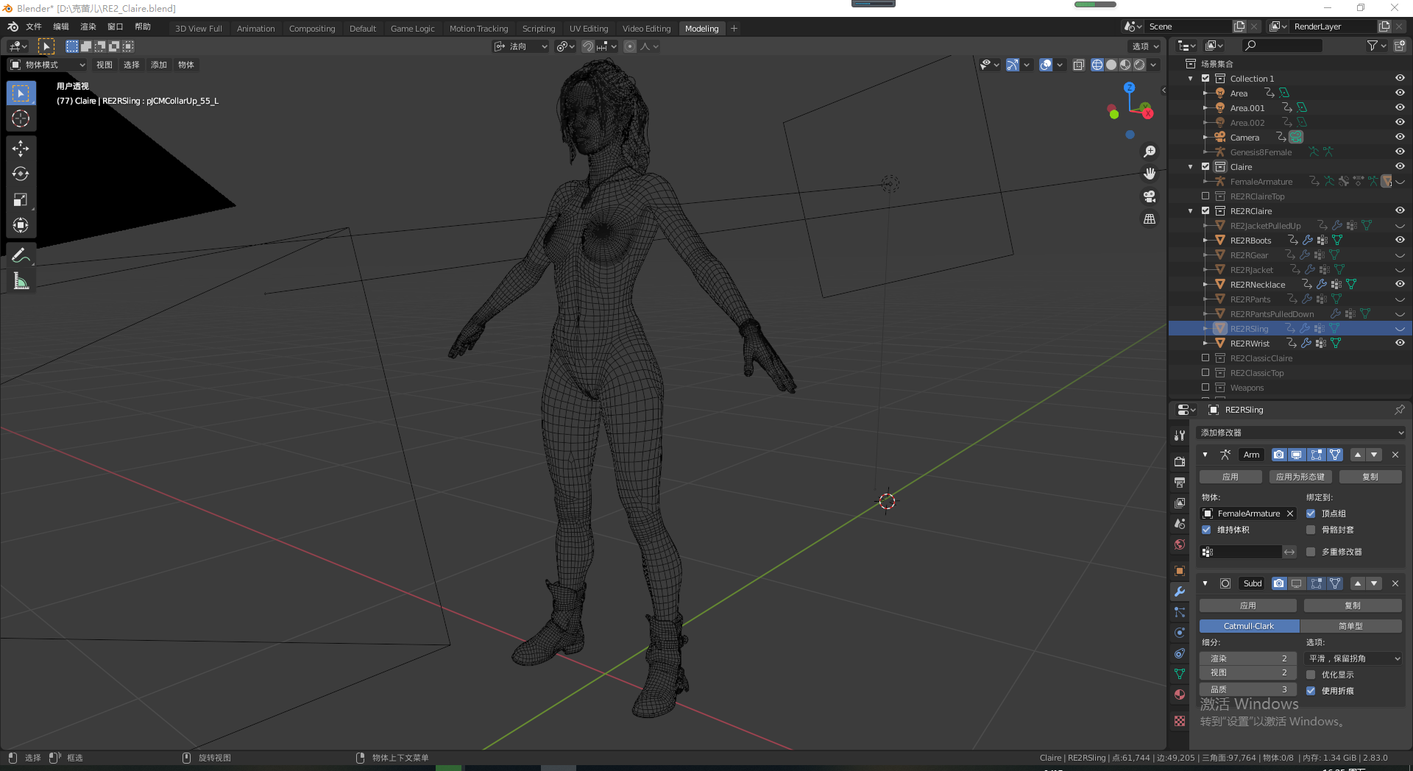
Task: Open the 渲染 (Render) menu
Action: point(88,26)
